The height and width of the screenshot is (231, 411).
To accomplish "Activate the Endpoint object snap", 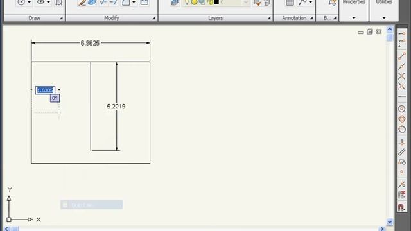I will 401,56.
